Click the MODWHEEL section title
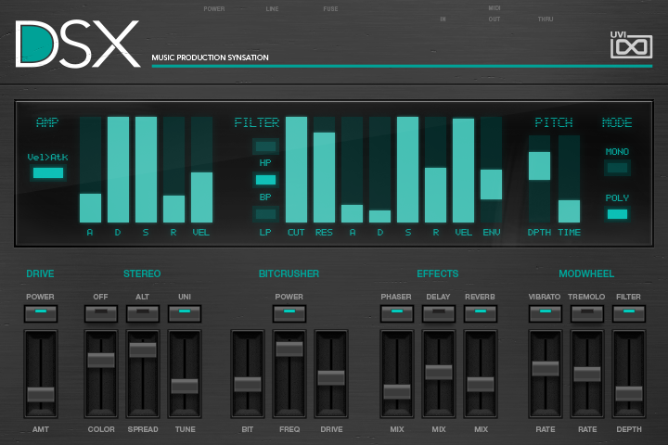Screen dimensions: 668x445 point(586,273)
